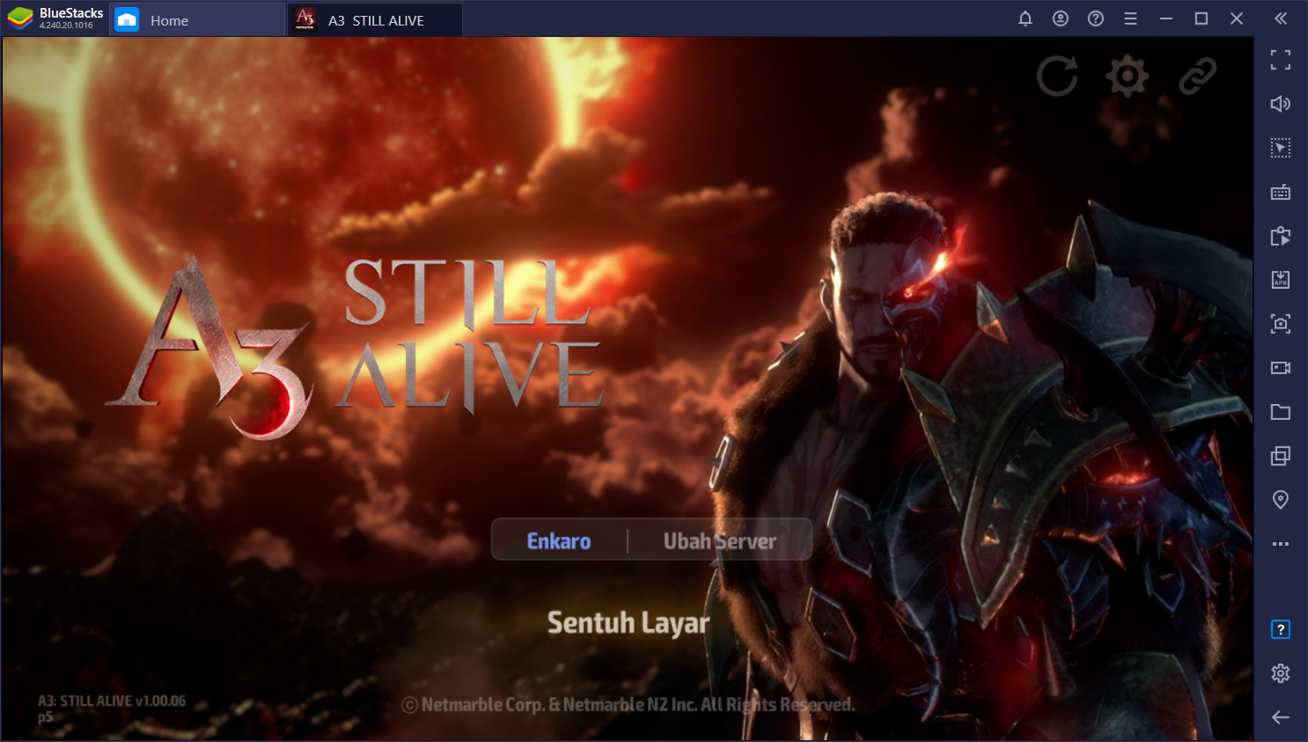Click the Sentuh Layar prompt
This screenshot has width=1308, height=742.
click(x=628, y=623)
